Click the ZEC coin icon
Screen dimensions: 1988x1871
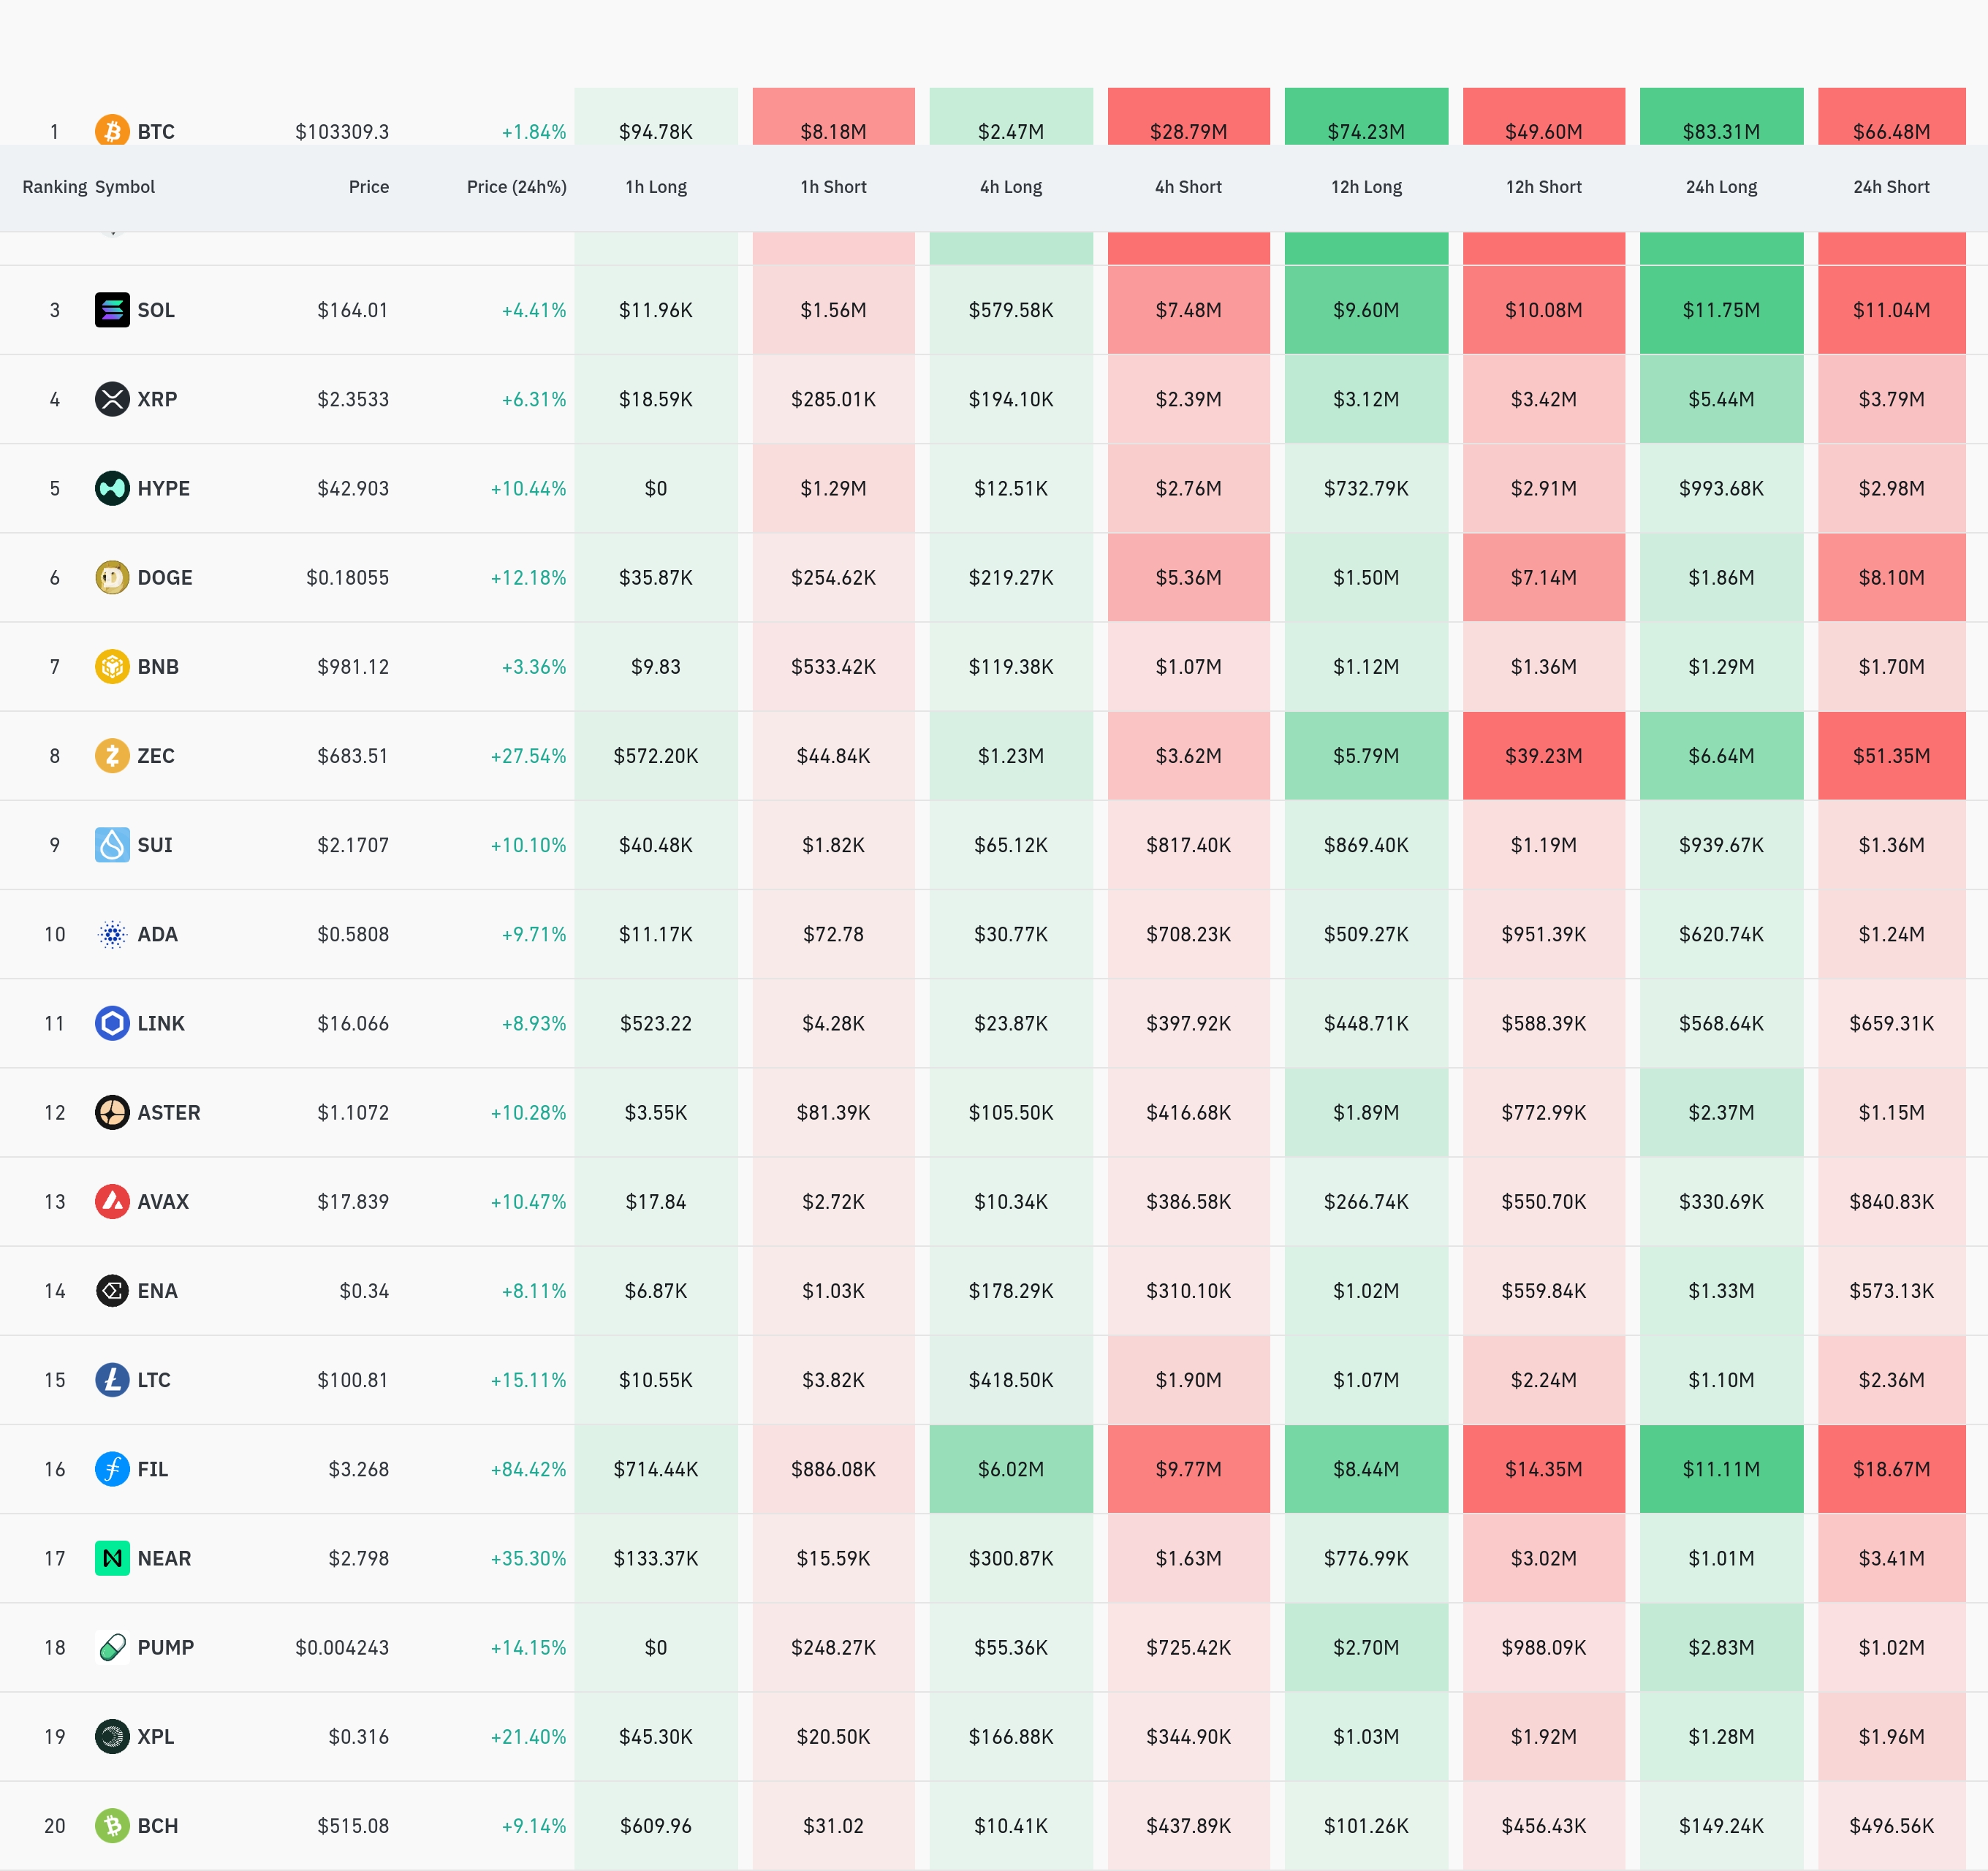112,756
